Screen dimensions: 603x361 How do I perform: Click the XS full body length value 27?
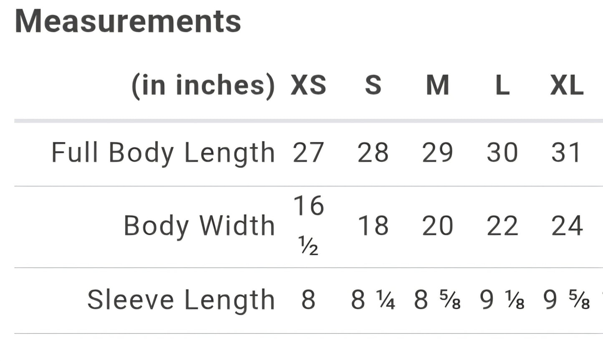(308, 152)
